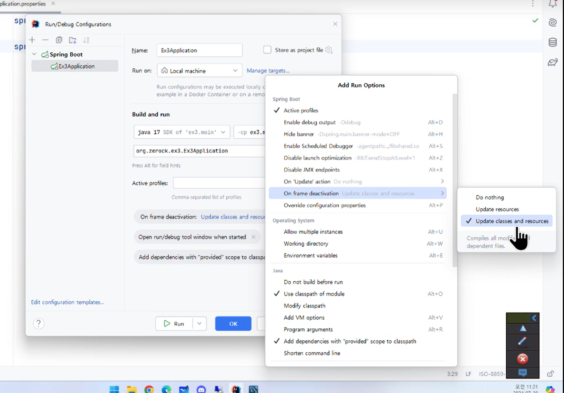Open Microsoft Edge from the taskbar
Screen dimensions: 564x393
coord(166,389)
